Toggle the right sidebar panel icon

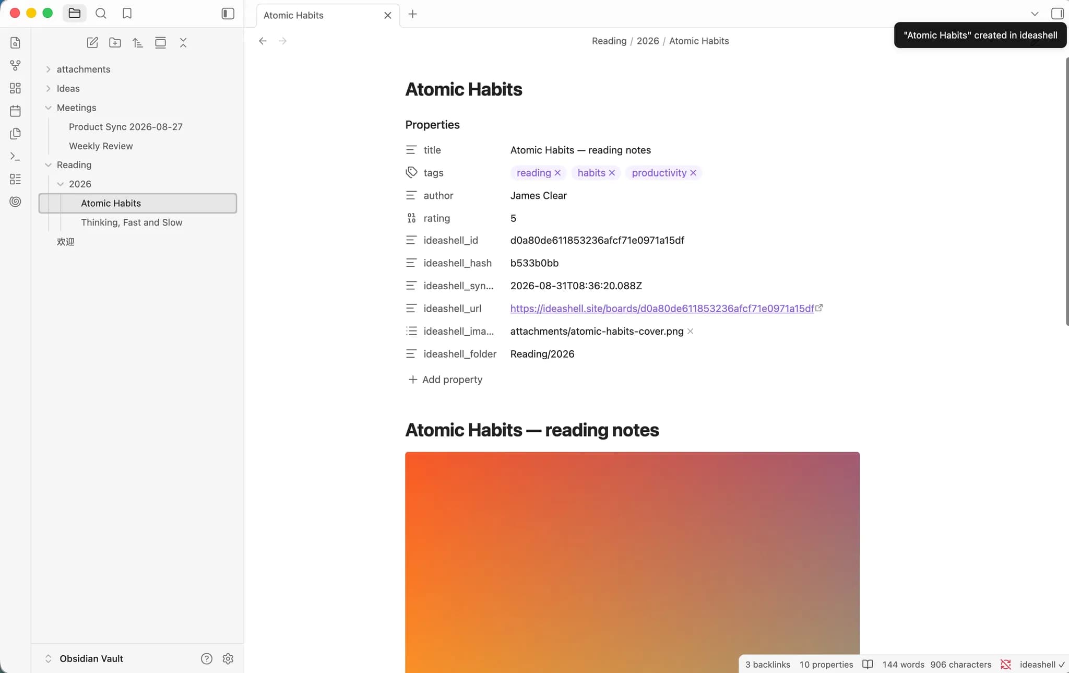(x=1057, y=14)
